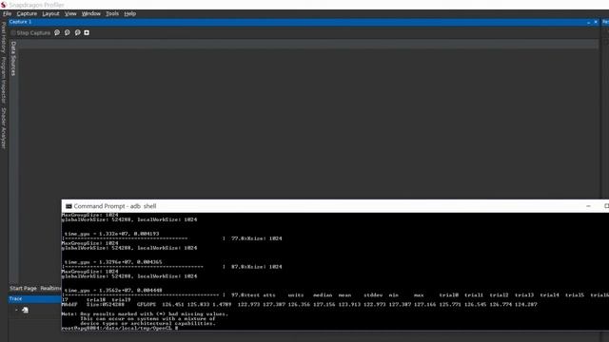Click the terminal prompt line at bottom
This screenshot has width=609, height=342.
point(120,328)
